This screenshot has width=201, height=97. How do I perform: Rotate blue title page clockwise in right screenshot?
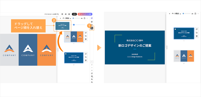coord(197,29)
